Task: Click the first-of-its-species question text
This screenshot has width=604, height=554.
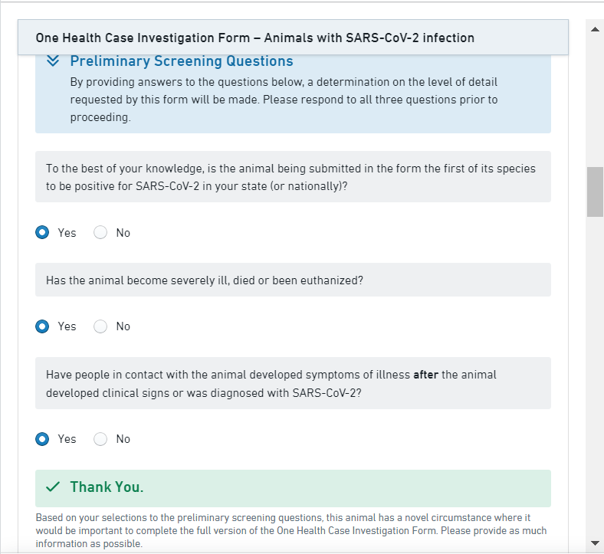Action: point(291,177)
